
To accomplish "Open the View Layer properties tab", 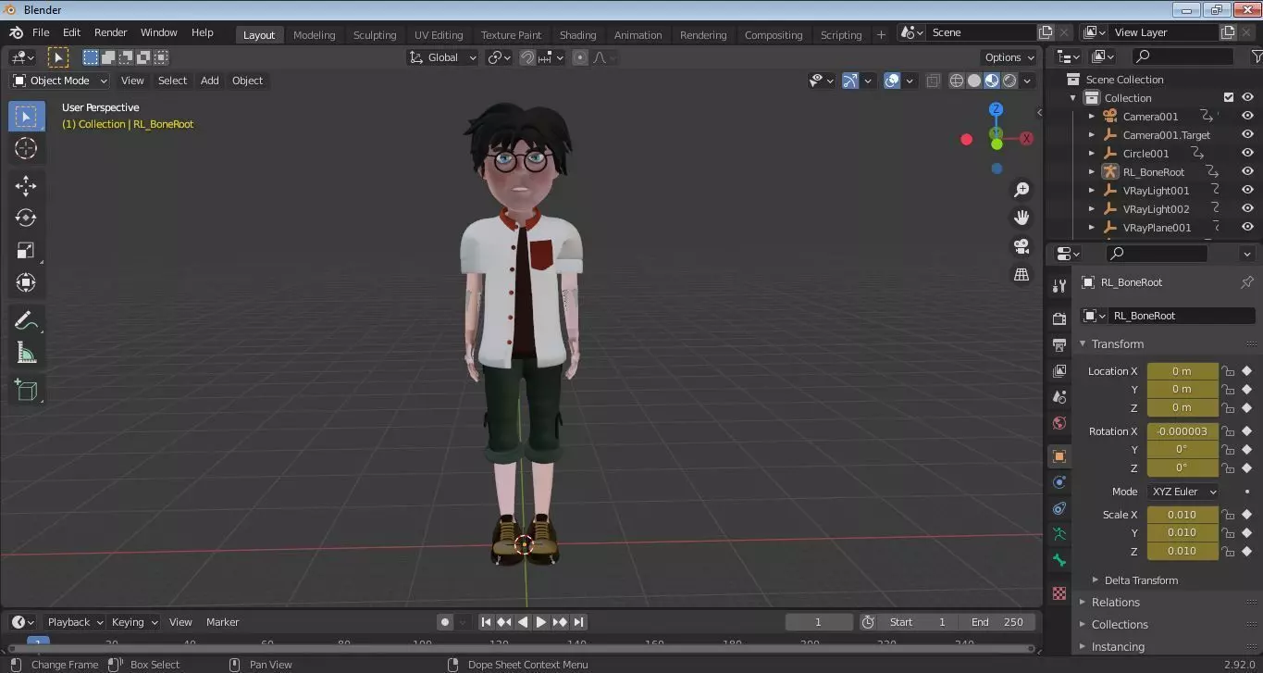I will point(1059,371).
